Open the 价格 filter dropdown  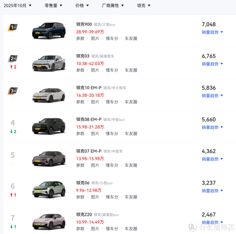[x=82, y=6]
